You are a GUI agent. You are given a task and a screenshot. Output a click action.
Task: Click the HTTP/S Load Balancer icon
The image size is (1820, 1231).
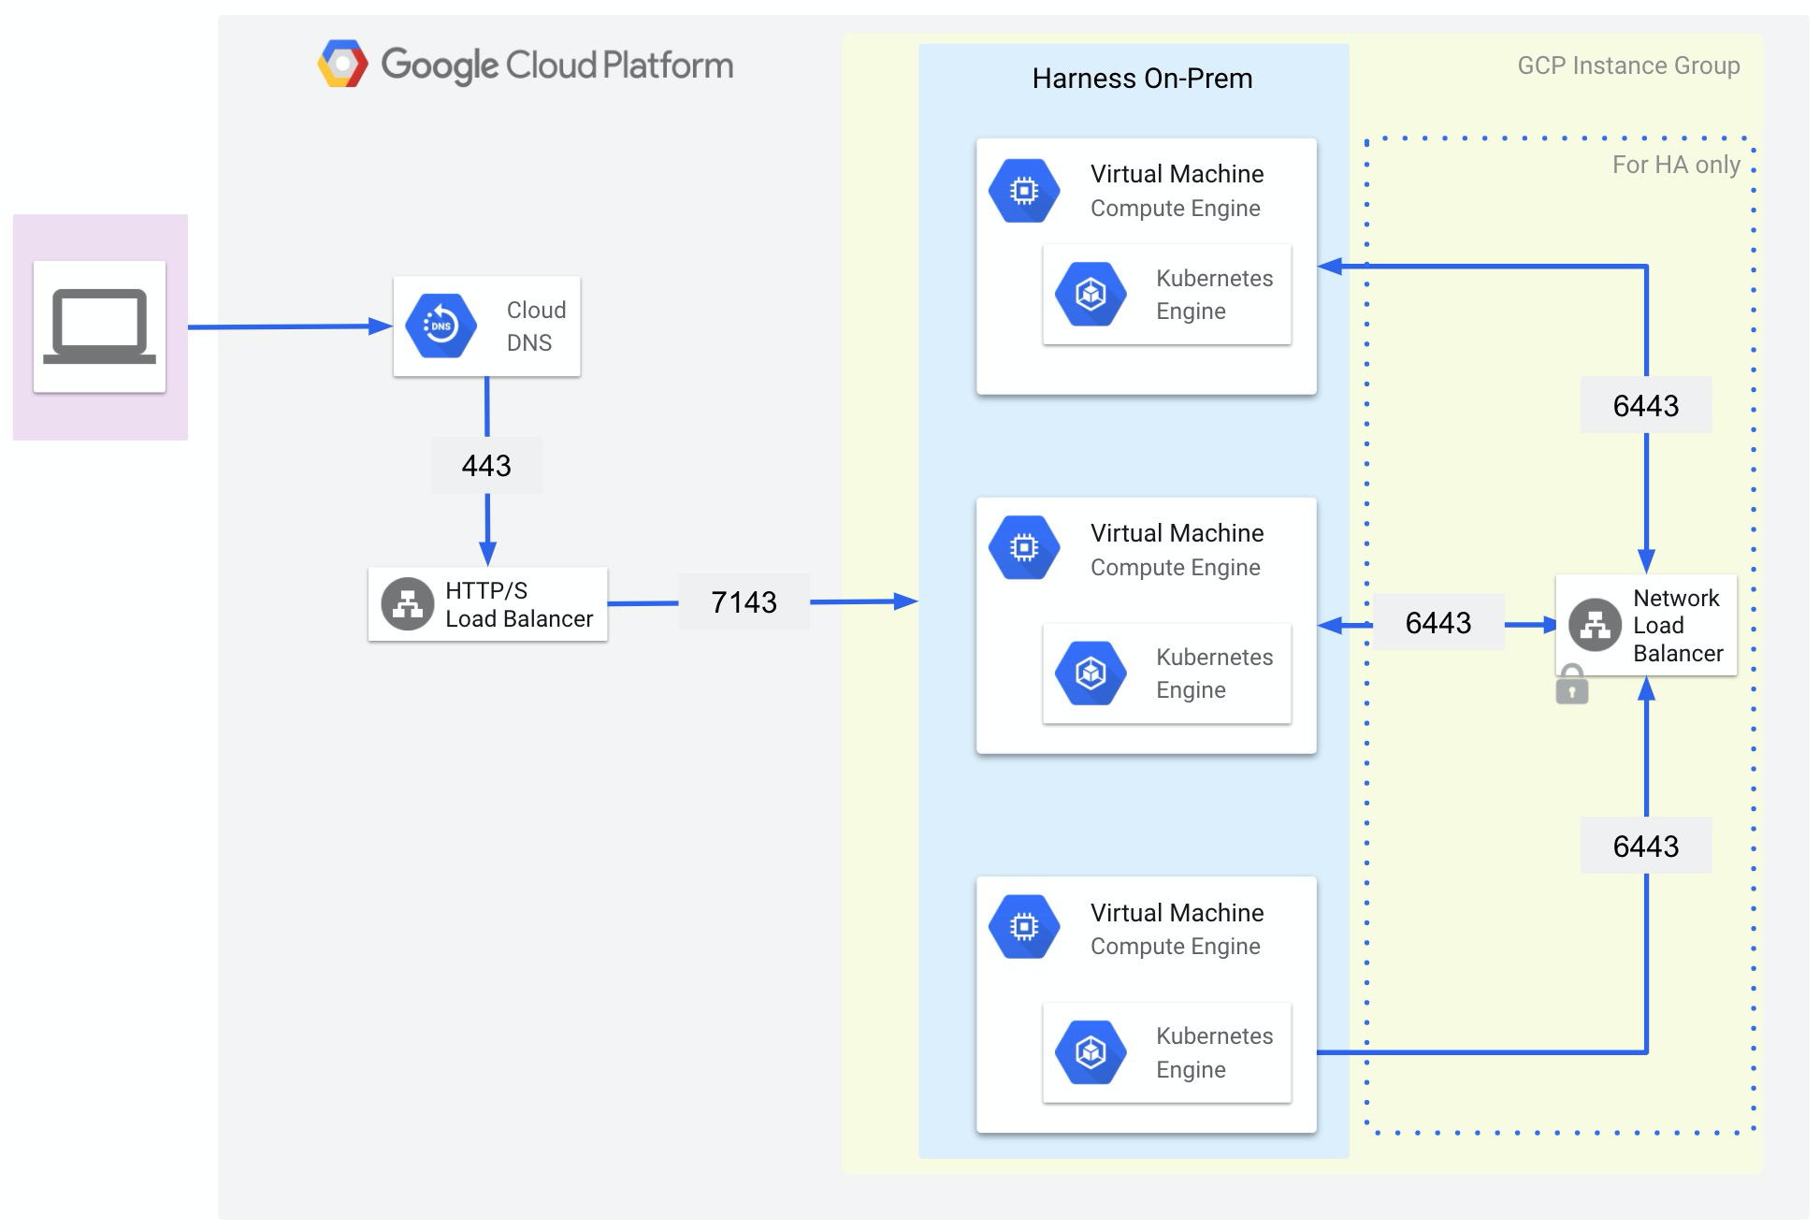(x=408, y=603)
